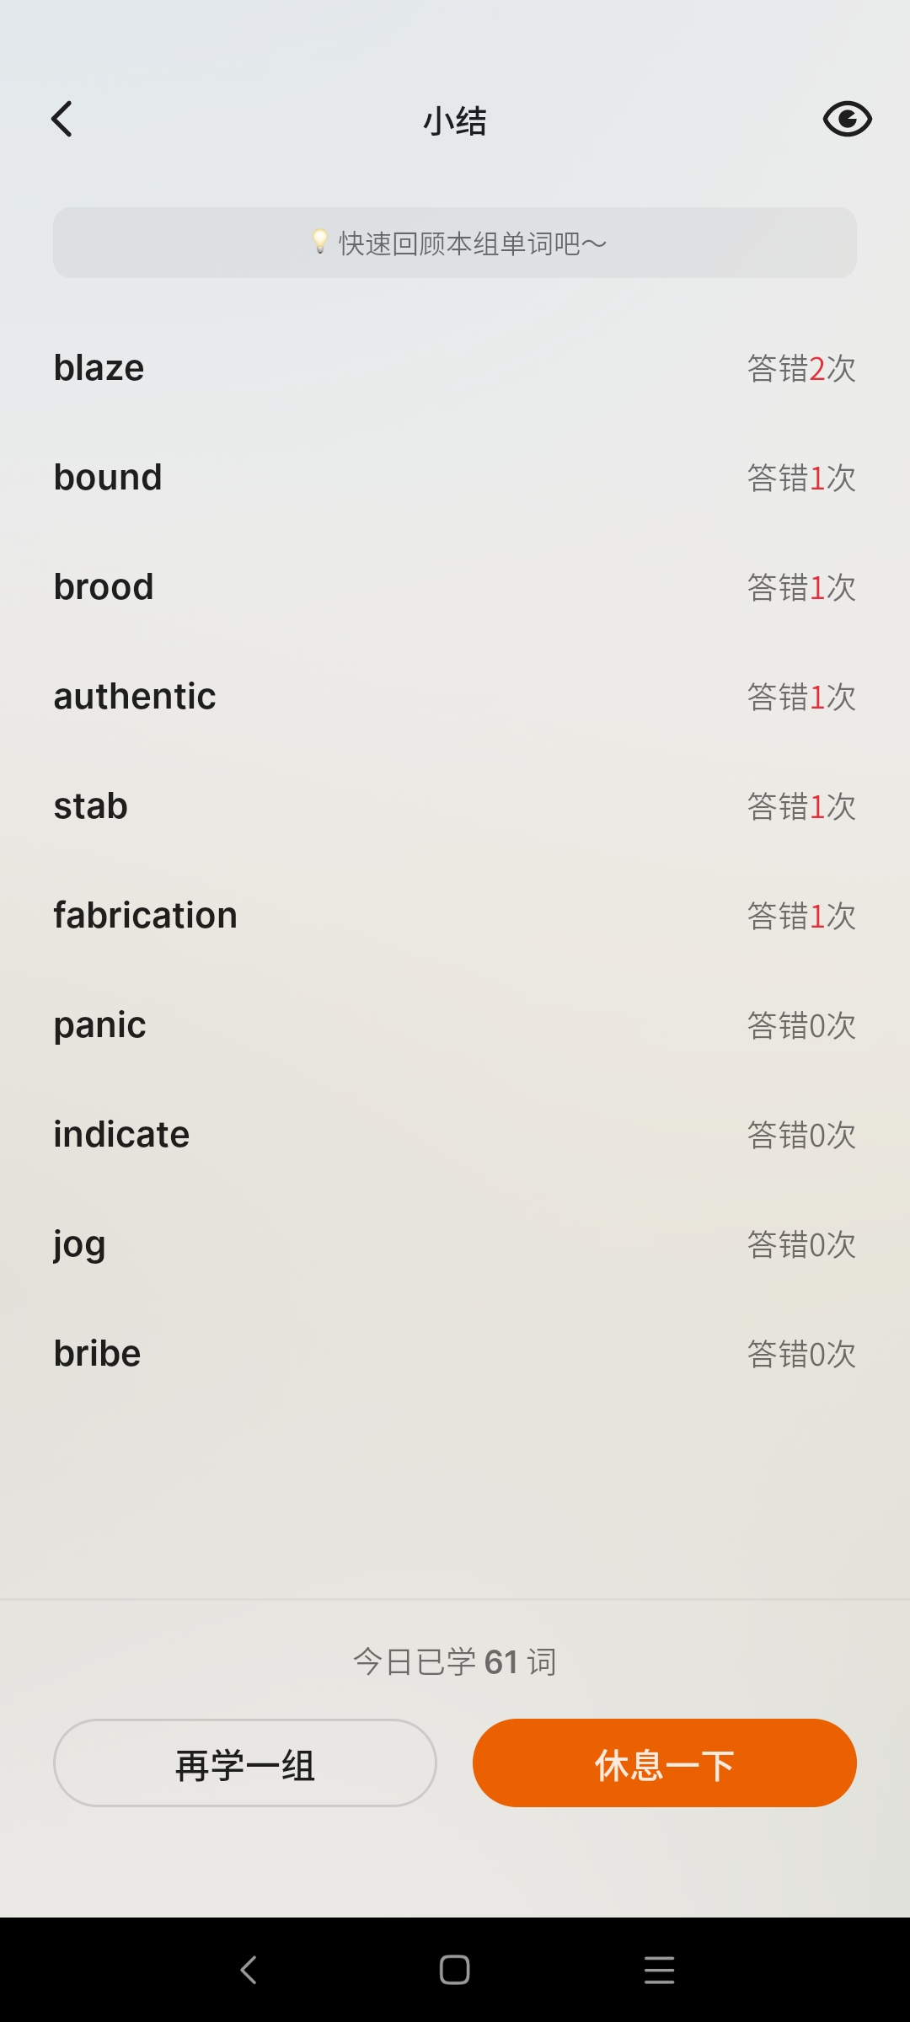Tap the Android home square icon

(x=455, y=1970)
